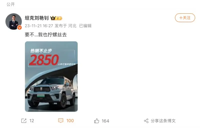Click the post text 要不...我也拧螺丝去

pyautogui.click(x=46, y=35)
